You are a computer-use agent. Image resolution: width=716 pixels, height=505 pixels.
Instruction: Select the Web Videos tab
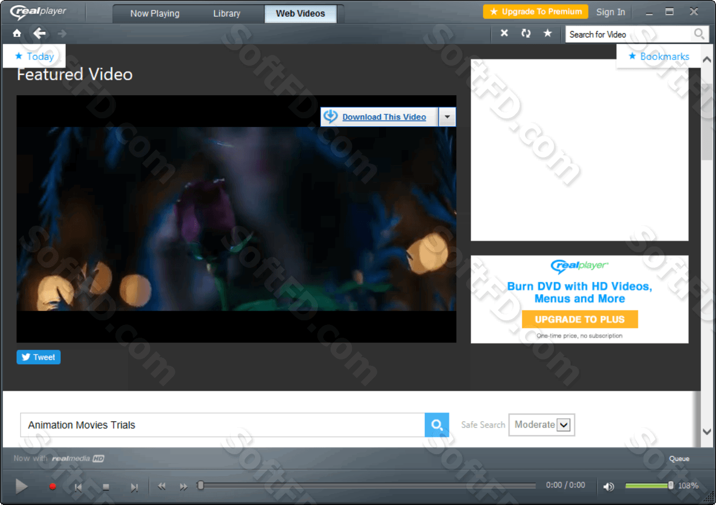301,13
